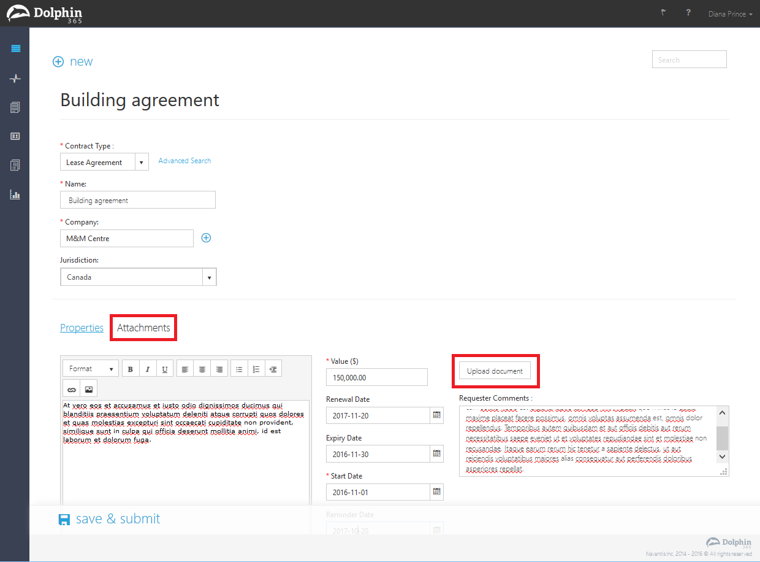Click the Requester Comments scrollbar thumb
760x562 pixels.
pyautogui.click(x=722, y=438)
